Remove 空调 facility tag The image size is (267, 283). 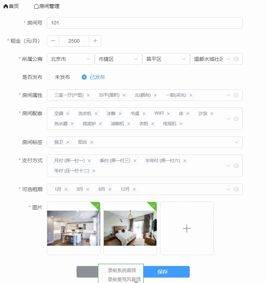67,114
